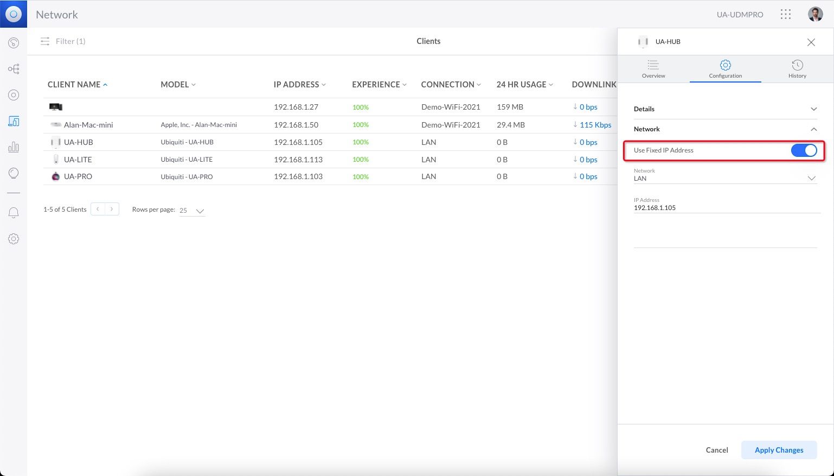Collapse the Network section
This screenshot has height=476, width=834.
(813, 129)
